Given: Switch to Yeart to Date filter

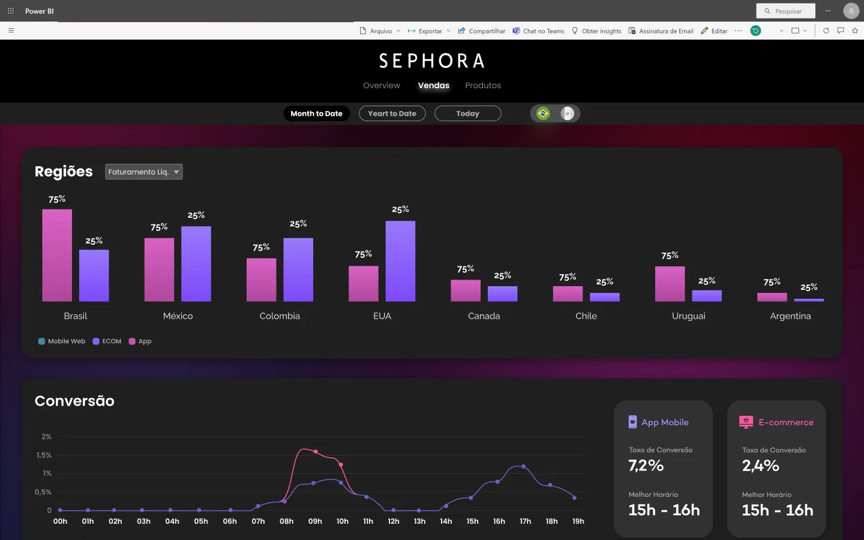Looking at the screenshot, I should coord(392,113).
